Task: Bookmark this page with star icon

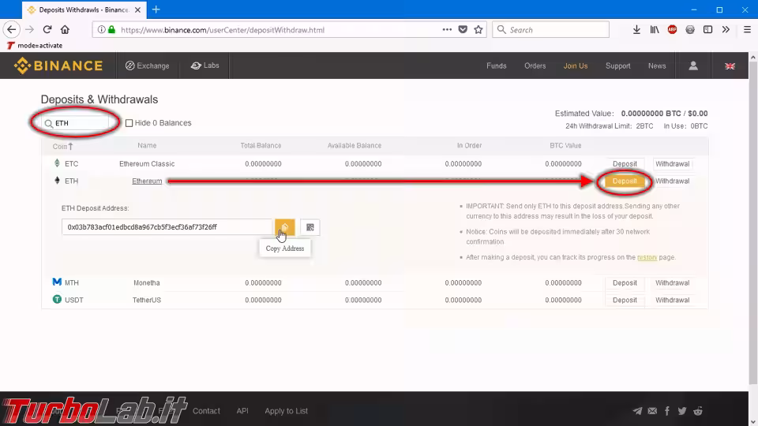Action: tap(478, 29)
